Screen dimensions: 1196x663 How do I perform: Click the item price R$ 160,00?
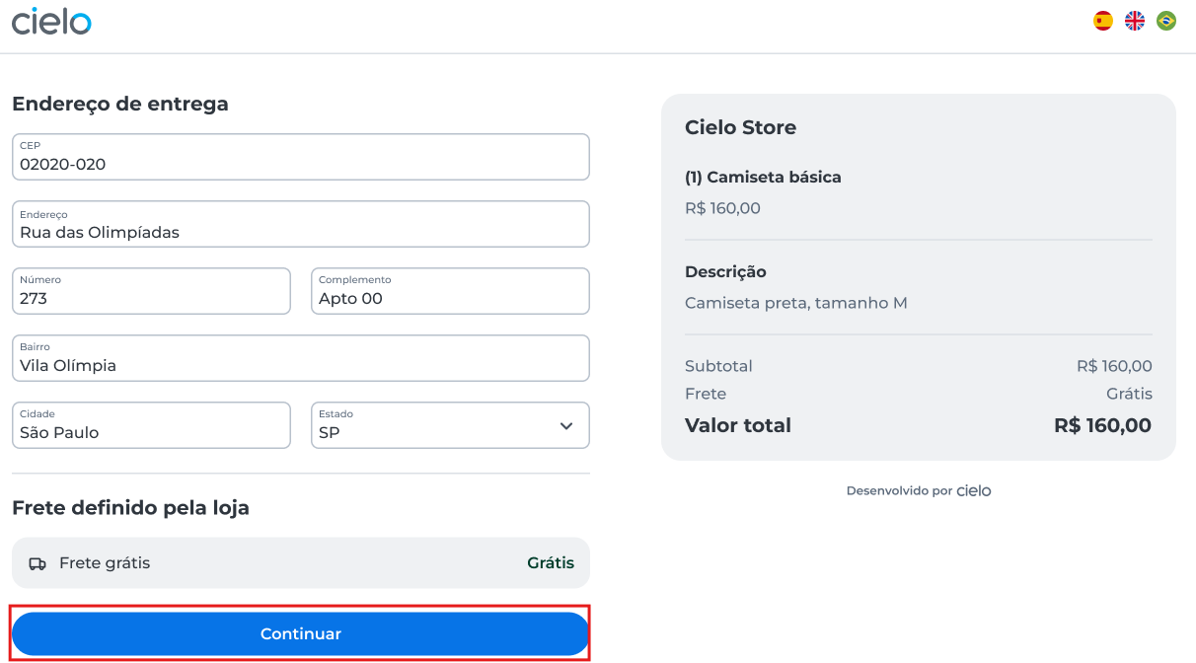[722, 208]
